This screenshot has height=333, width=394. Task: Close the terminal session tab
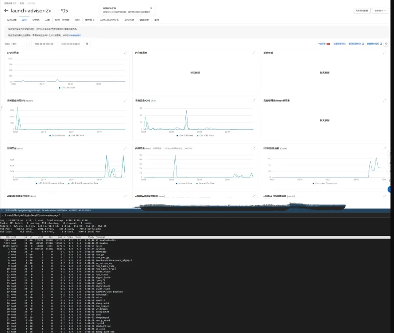[x=60, y=215]
